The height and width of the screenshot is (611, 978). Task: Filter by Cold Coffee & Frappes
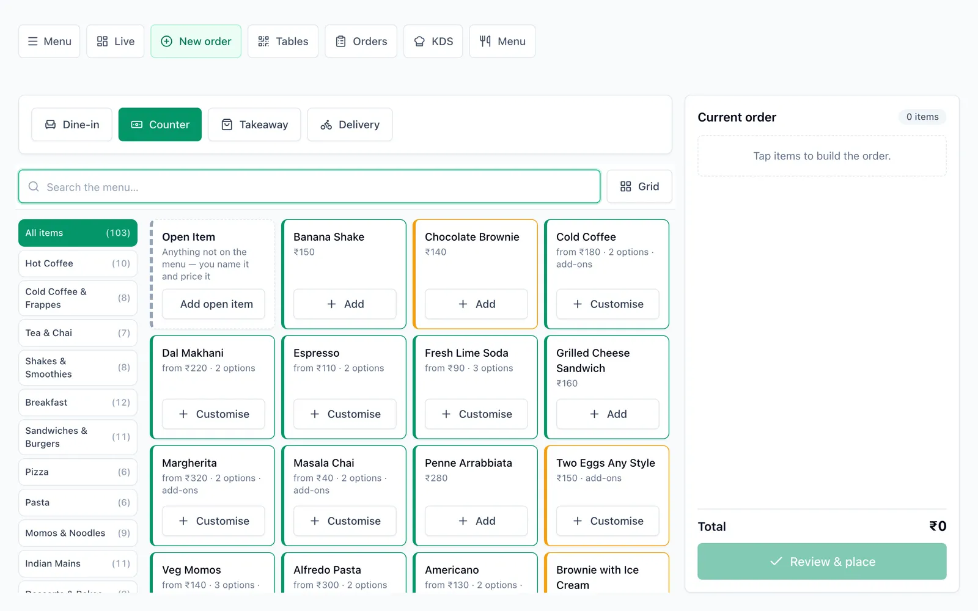click(x=78, y=298)
